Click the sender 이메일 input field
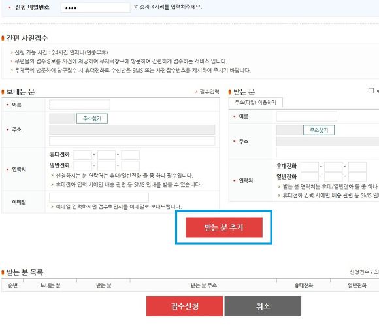Screen dimensions: 379x330 (x=99, y=197)
